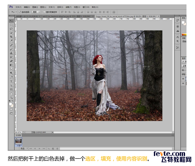Hide the lower layer with eye icon
Image resolution: width=195 pixels, height=166 pixels.
tap(183, 83)
